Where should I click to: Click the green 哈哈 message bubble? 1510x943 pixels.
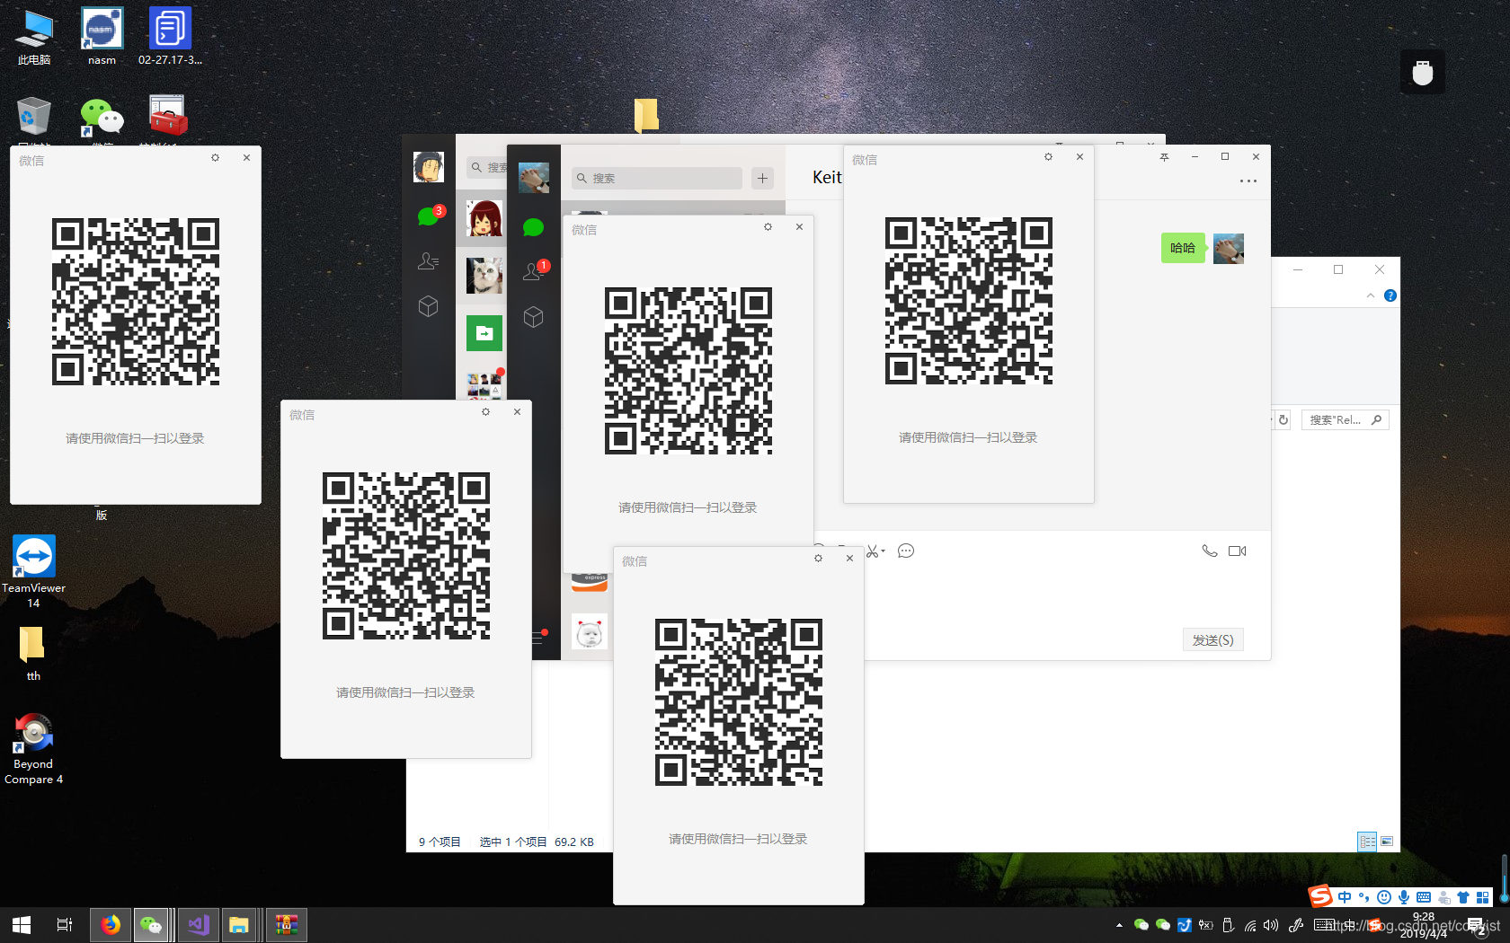click(x=1183, y=248)
